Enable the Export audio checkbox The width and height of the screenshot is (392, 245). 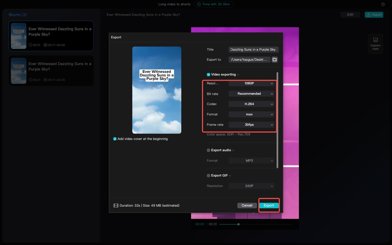tap(209, 150)
